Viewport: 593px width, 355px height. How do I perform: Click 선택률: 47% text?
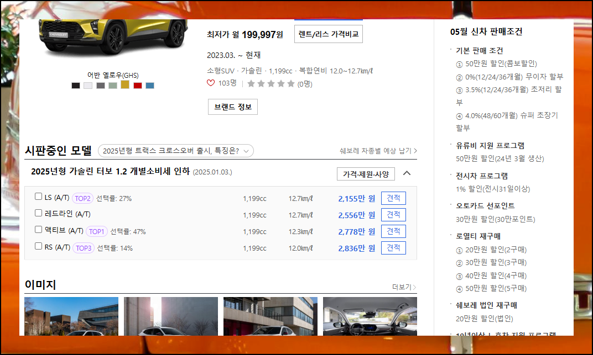point(128,232)
